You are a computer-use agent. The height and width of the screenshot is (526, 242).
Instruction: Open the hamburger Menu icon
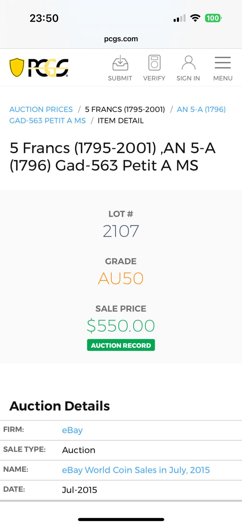click(x=223, y=63)
